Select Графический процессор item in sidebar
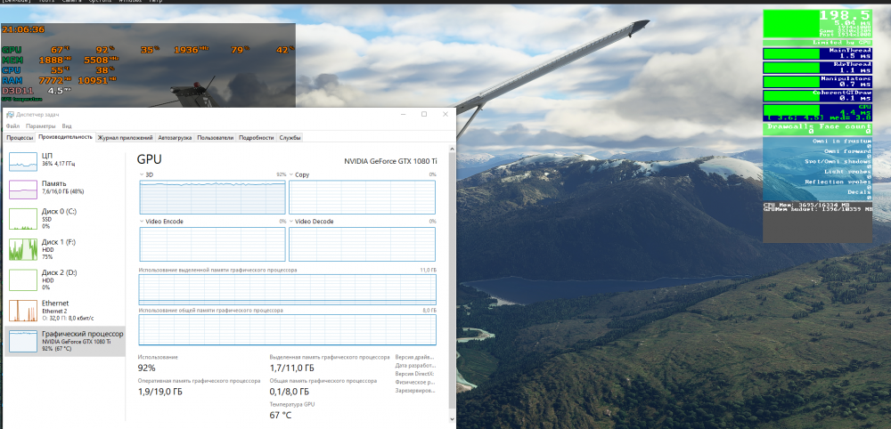Viewport: 891px width, 429px height. pyautogui.click(x=64, y=341)
